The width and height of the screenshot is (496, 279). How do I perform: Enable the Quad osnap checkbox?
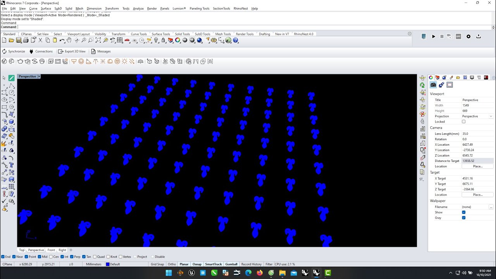pos(95,257)
